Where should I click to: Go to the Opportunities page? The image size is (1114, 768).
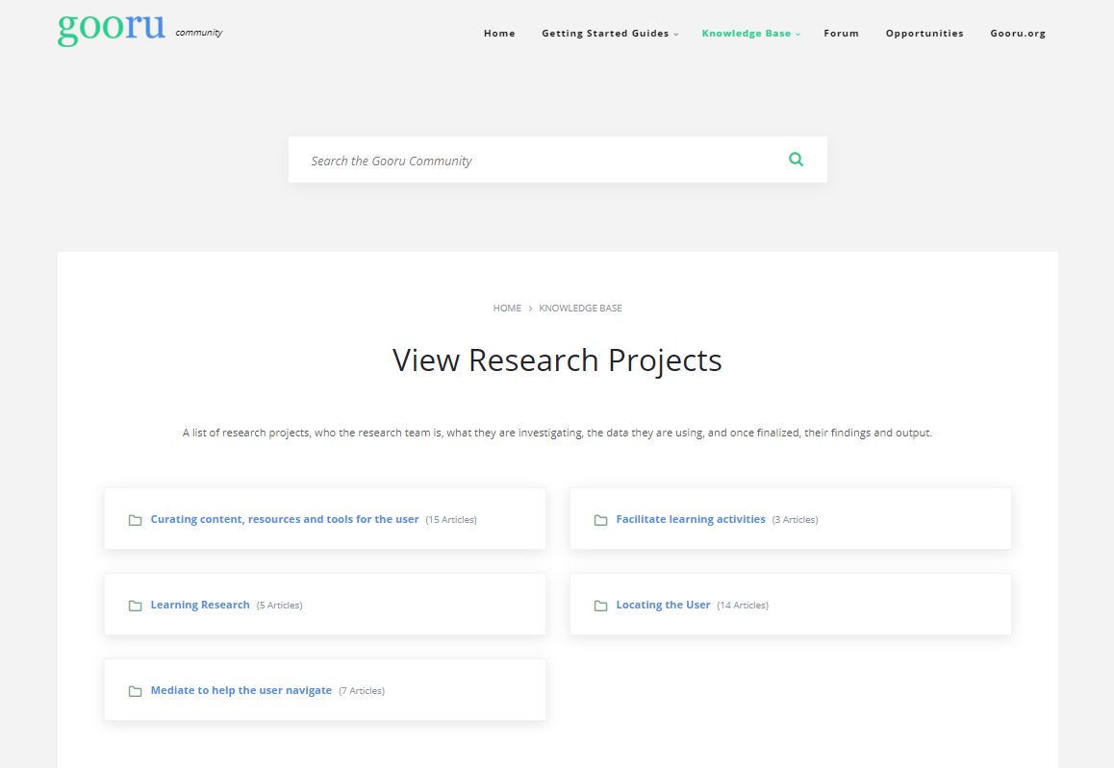924,34
